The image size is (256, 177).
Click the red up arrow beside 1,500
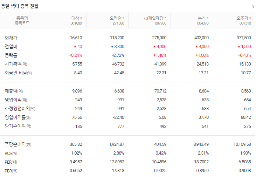pos(239,47)
